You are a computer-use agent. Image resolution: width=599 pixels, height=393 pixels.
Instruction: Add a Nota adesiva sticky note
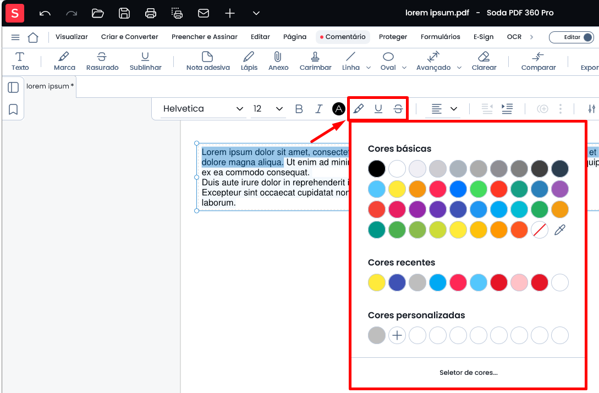click(x=208, y=62)
